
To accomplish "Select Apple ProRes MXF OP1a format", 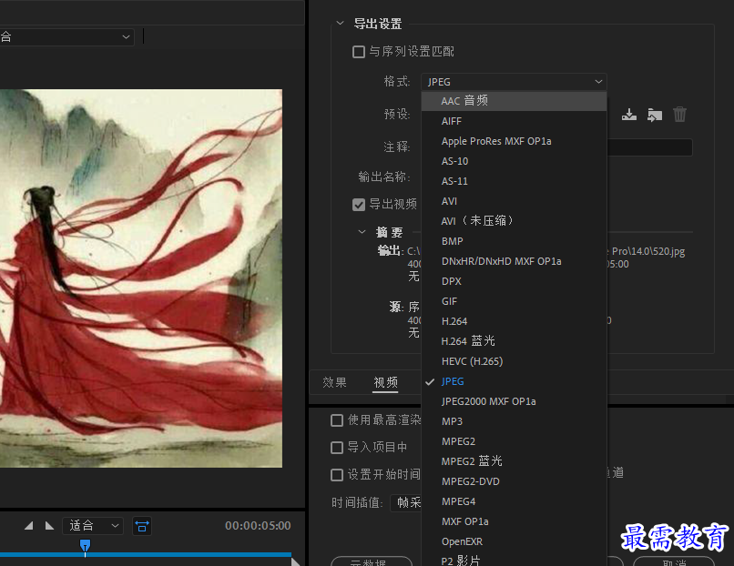I will pyautogui.click(x=514, y=141).
